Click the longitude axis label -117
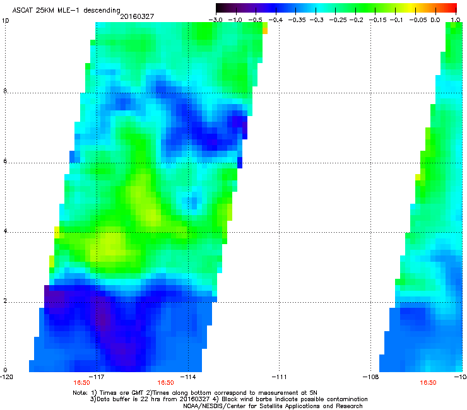This screenshot has width=467, height=410. tap(97, 377)
